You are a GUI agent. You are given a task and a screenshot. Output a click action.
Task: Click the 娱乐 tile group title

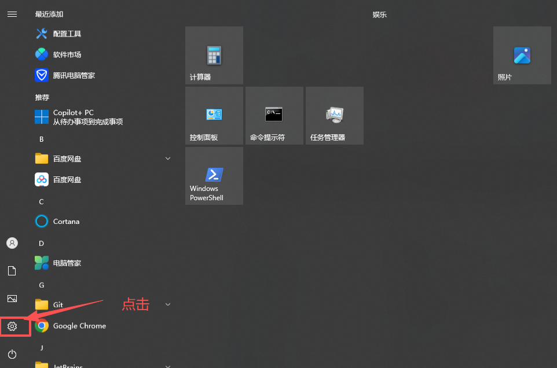click(x=379, y=14)
